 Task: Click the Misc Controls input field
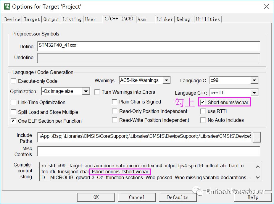(x=149, y=151)
